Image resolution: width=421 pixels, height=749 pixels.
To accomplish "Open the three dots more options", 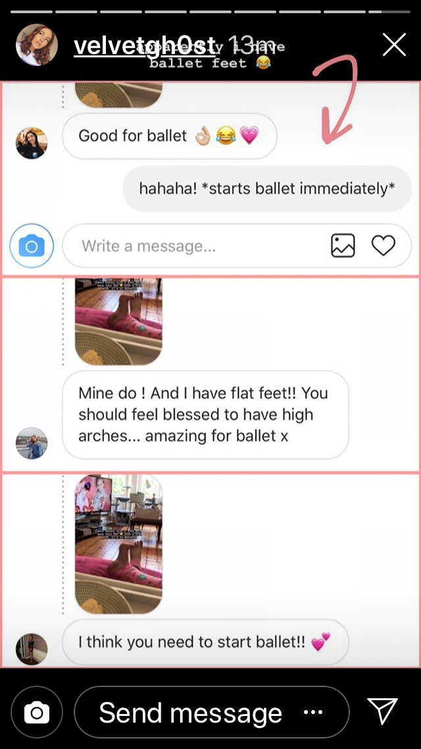I will point(313,713).
